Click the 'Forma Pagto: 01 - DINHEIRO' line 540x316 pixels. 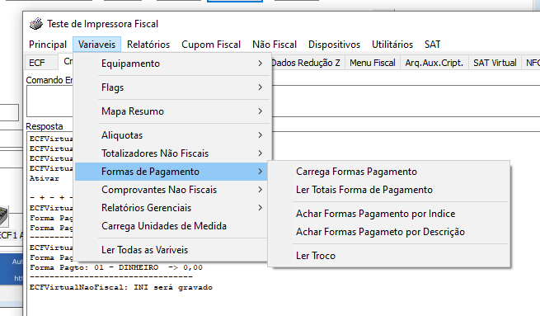pyautogui.click(x=116, y=267)
